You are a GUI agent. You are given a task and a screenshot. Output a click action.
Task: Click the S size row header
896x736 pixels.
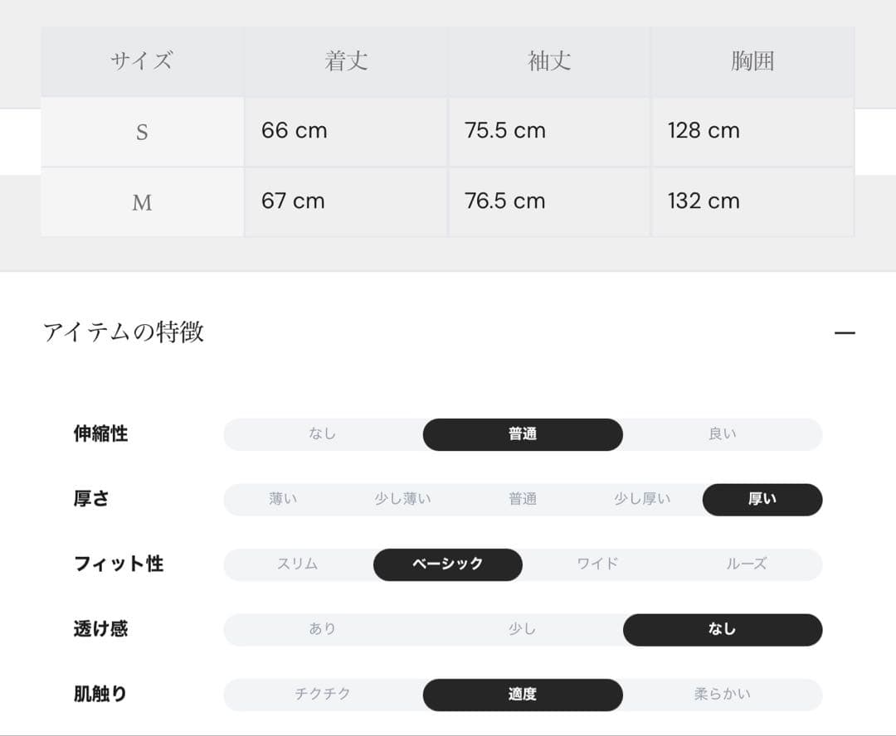(x=143, y=132)
